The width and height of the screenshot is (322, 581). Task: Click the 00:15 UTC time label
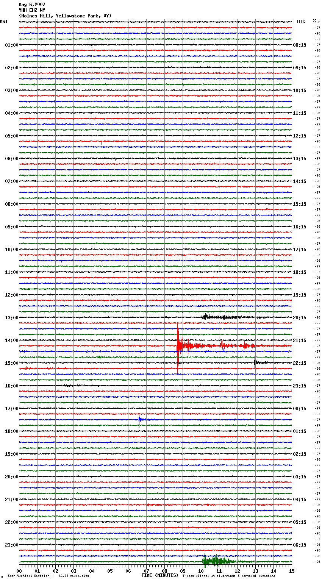click(300, 409)
